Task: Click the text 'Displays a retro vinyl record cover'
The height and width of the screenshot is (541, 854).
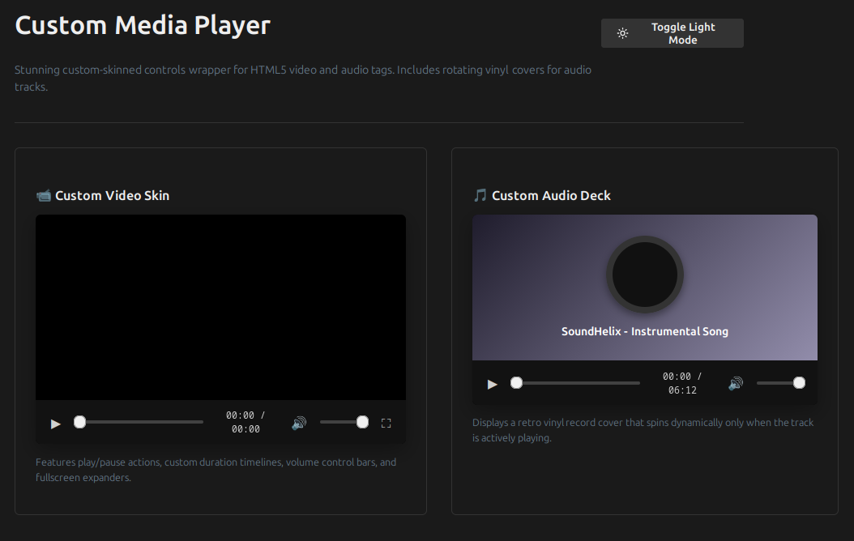Action: (643, 430)
